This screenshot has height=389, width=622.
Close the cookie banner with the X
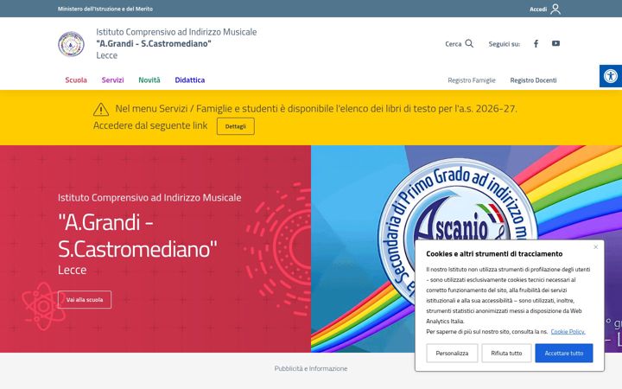click(x=595, y=247)
